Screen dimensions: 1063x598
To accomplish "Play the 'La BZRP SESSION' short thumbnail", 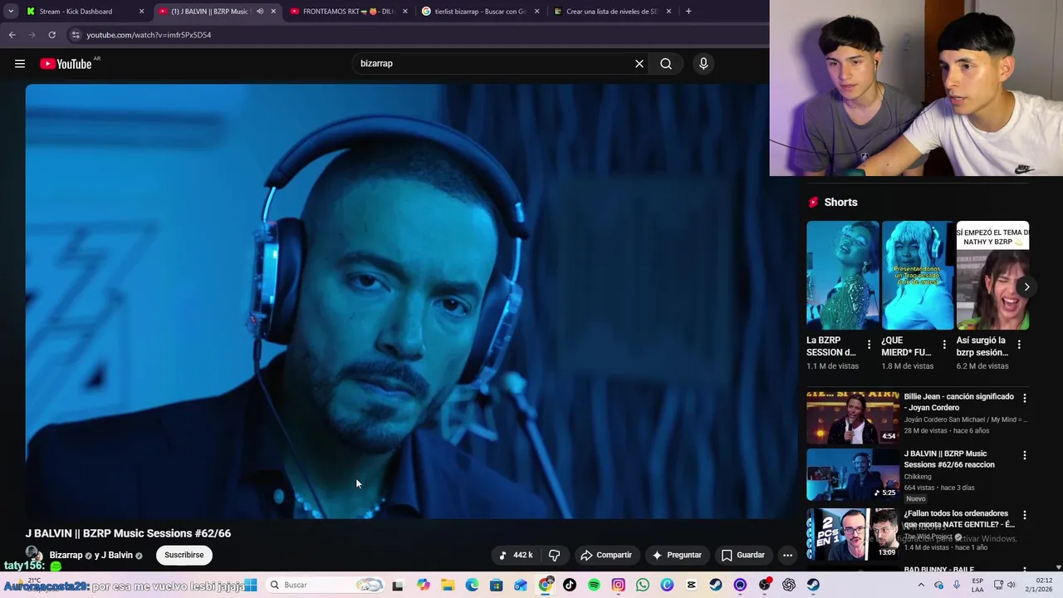I will coord(842,275).
